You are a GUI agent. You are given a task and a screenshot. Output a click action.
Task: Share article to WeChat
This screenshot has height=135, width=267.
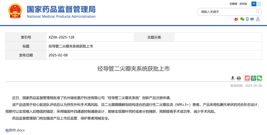coord(259,78)
